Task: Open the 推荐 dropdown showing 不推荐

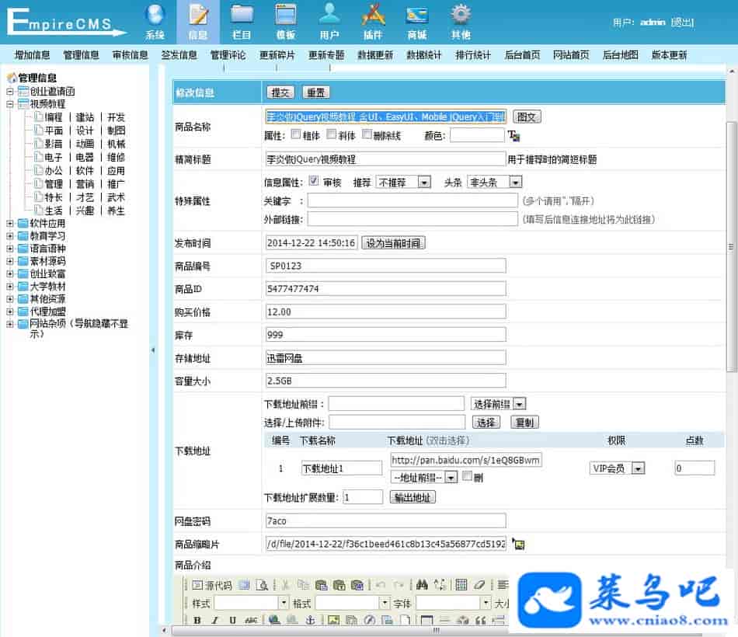Action: 402,182
